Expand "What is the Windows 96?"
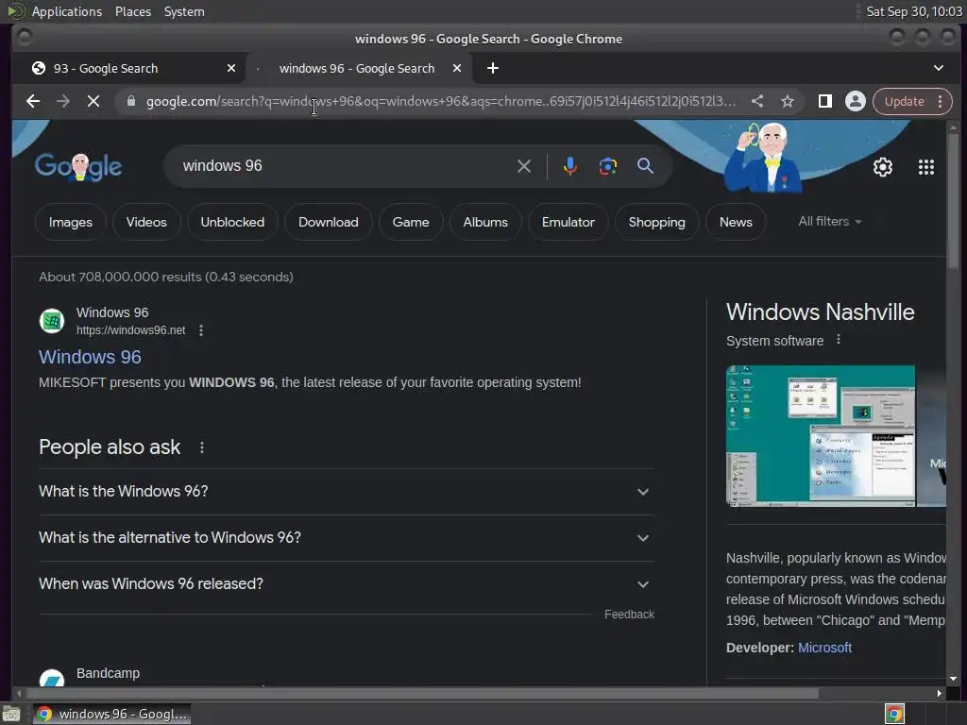 click(346, 491)
